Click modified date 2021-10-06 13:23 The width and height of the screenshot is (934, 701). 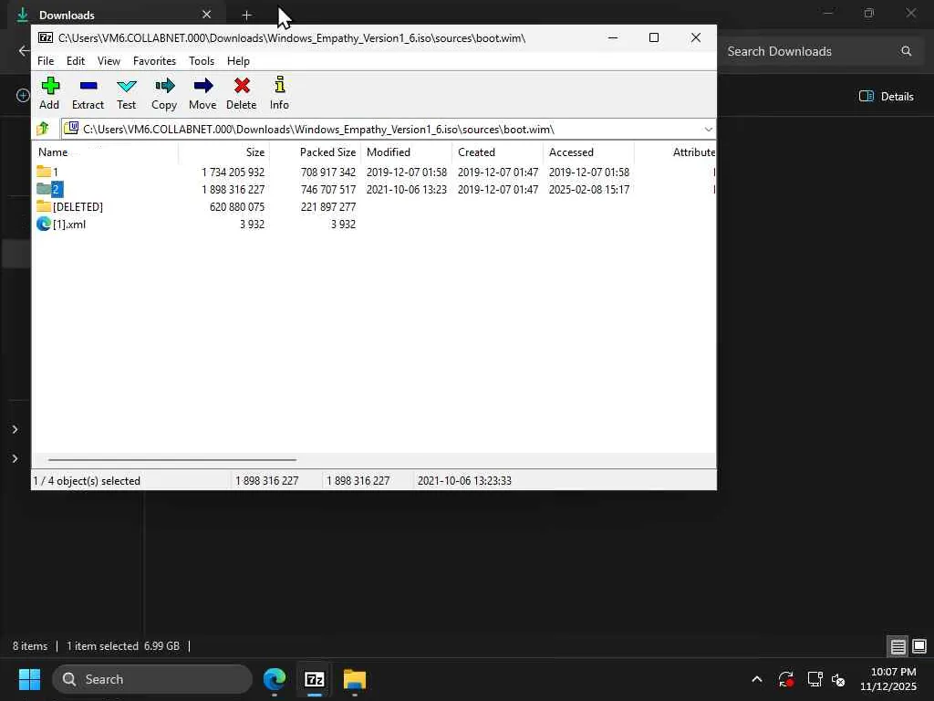(406, 190)
